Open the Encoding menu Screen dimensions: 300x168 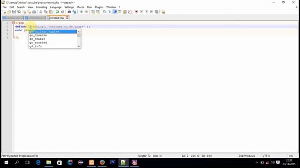[42, 7]
